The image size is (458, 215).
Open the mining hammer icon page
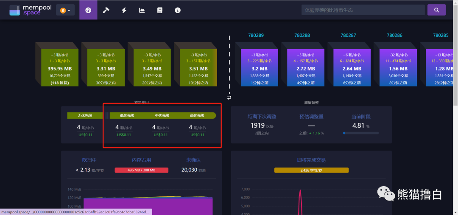coord(106,10)
